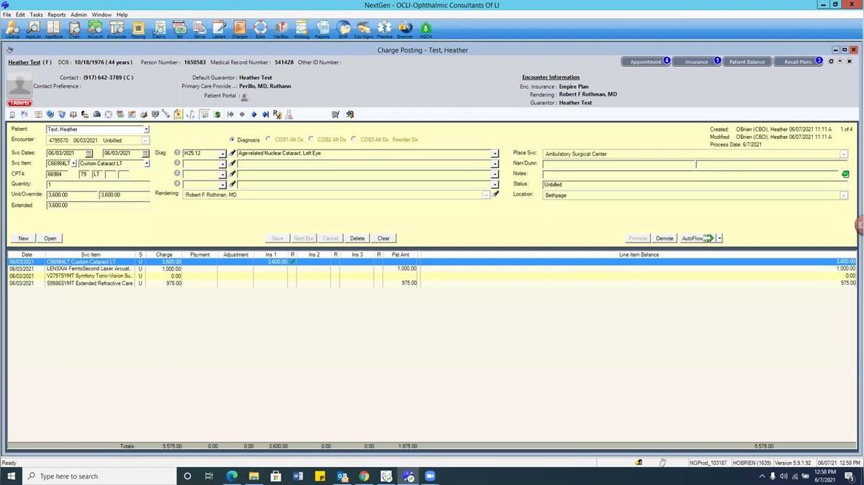864x485 pixels.
Task: Open the Doc Mgmt icon
Action: (x=364, y=29)
